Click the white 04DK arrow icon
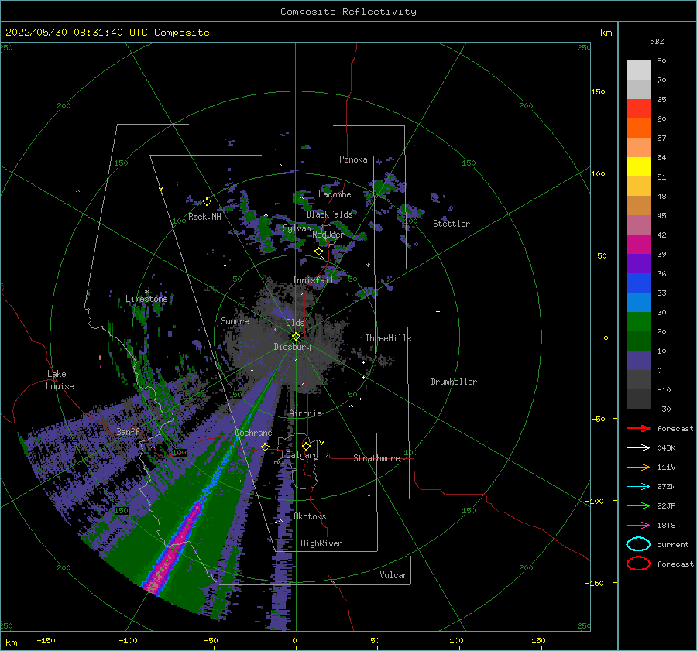The width and height of the screenshot is (697, 651). click(x=638, y=448)
